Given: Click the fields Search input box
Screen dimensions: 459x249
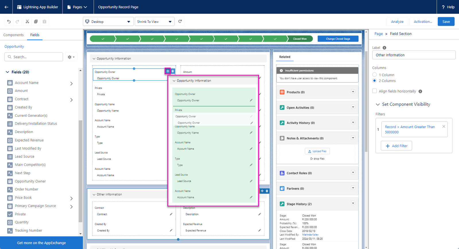Looking at the screenshot, I should tap(34, 57).
